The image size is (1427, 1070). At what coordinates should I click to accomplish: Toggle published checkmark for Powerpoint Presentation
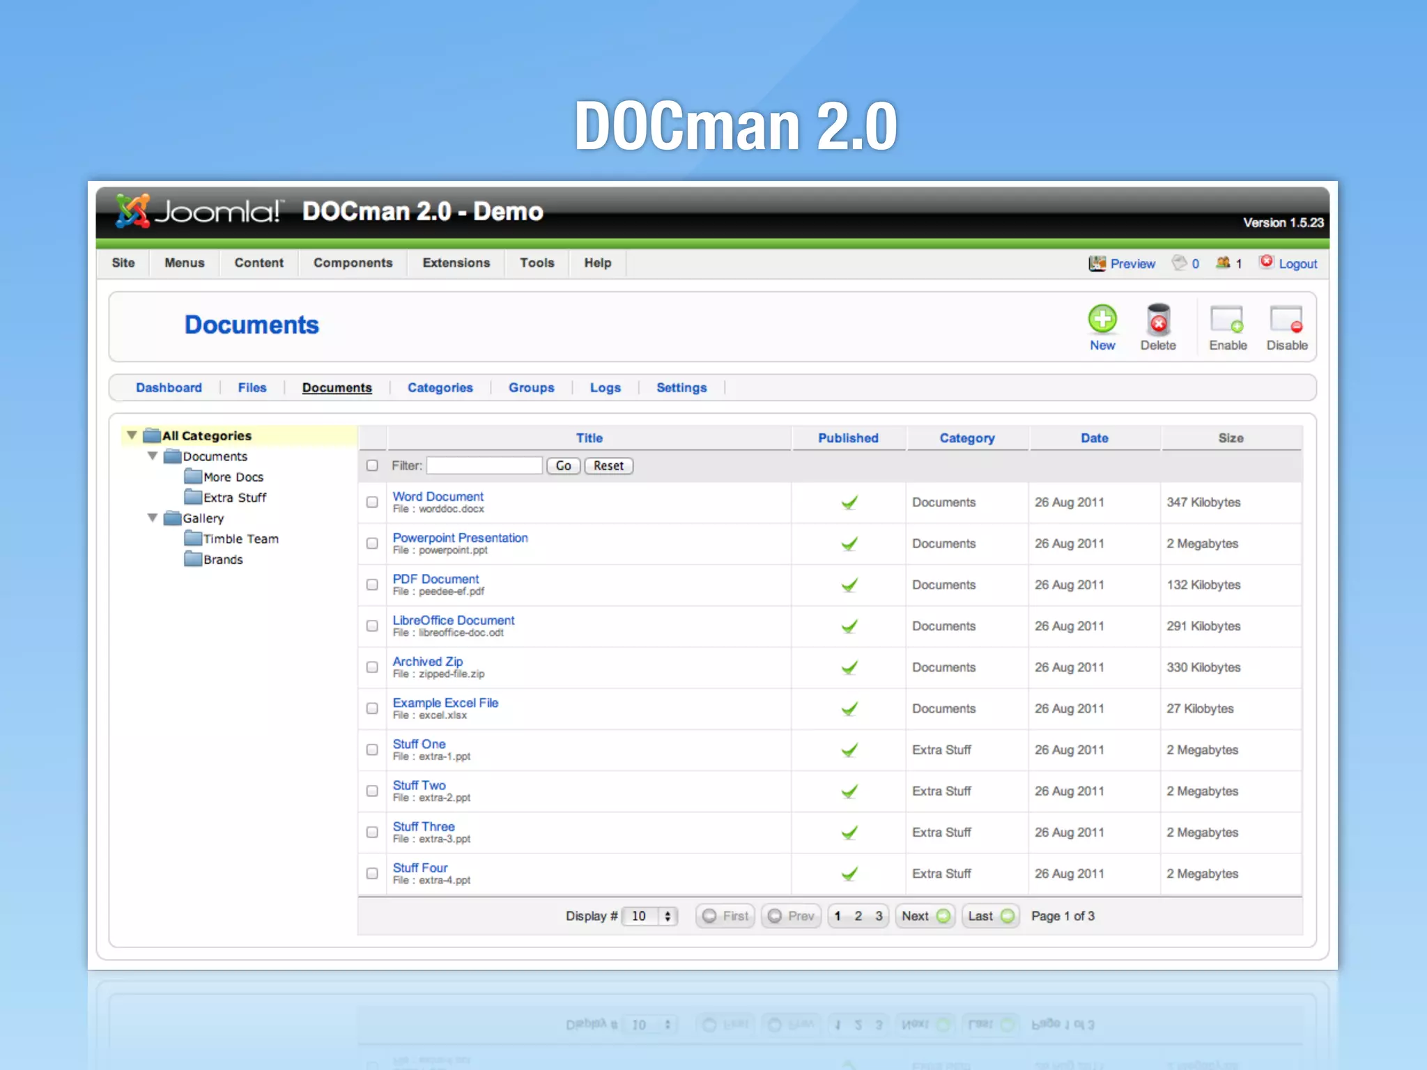tap(849, 543)
